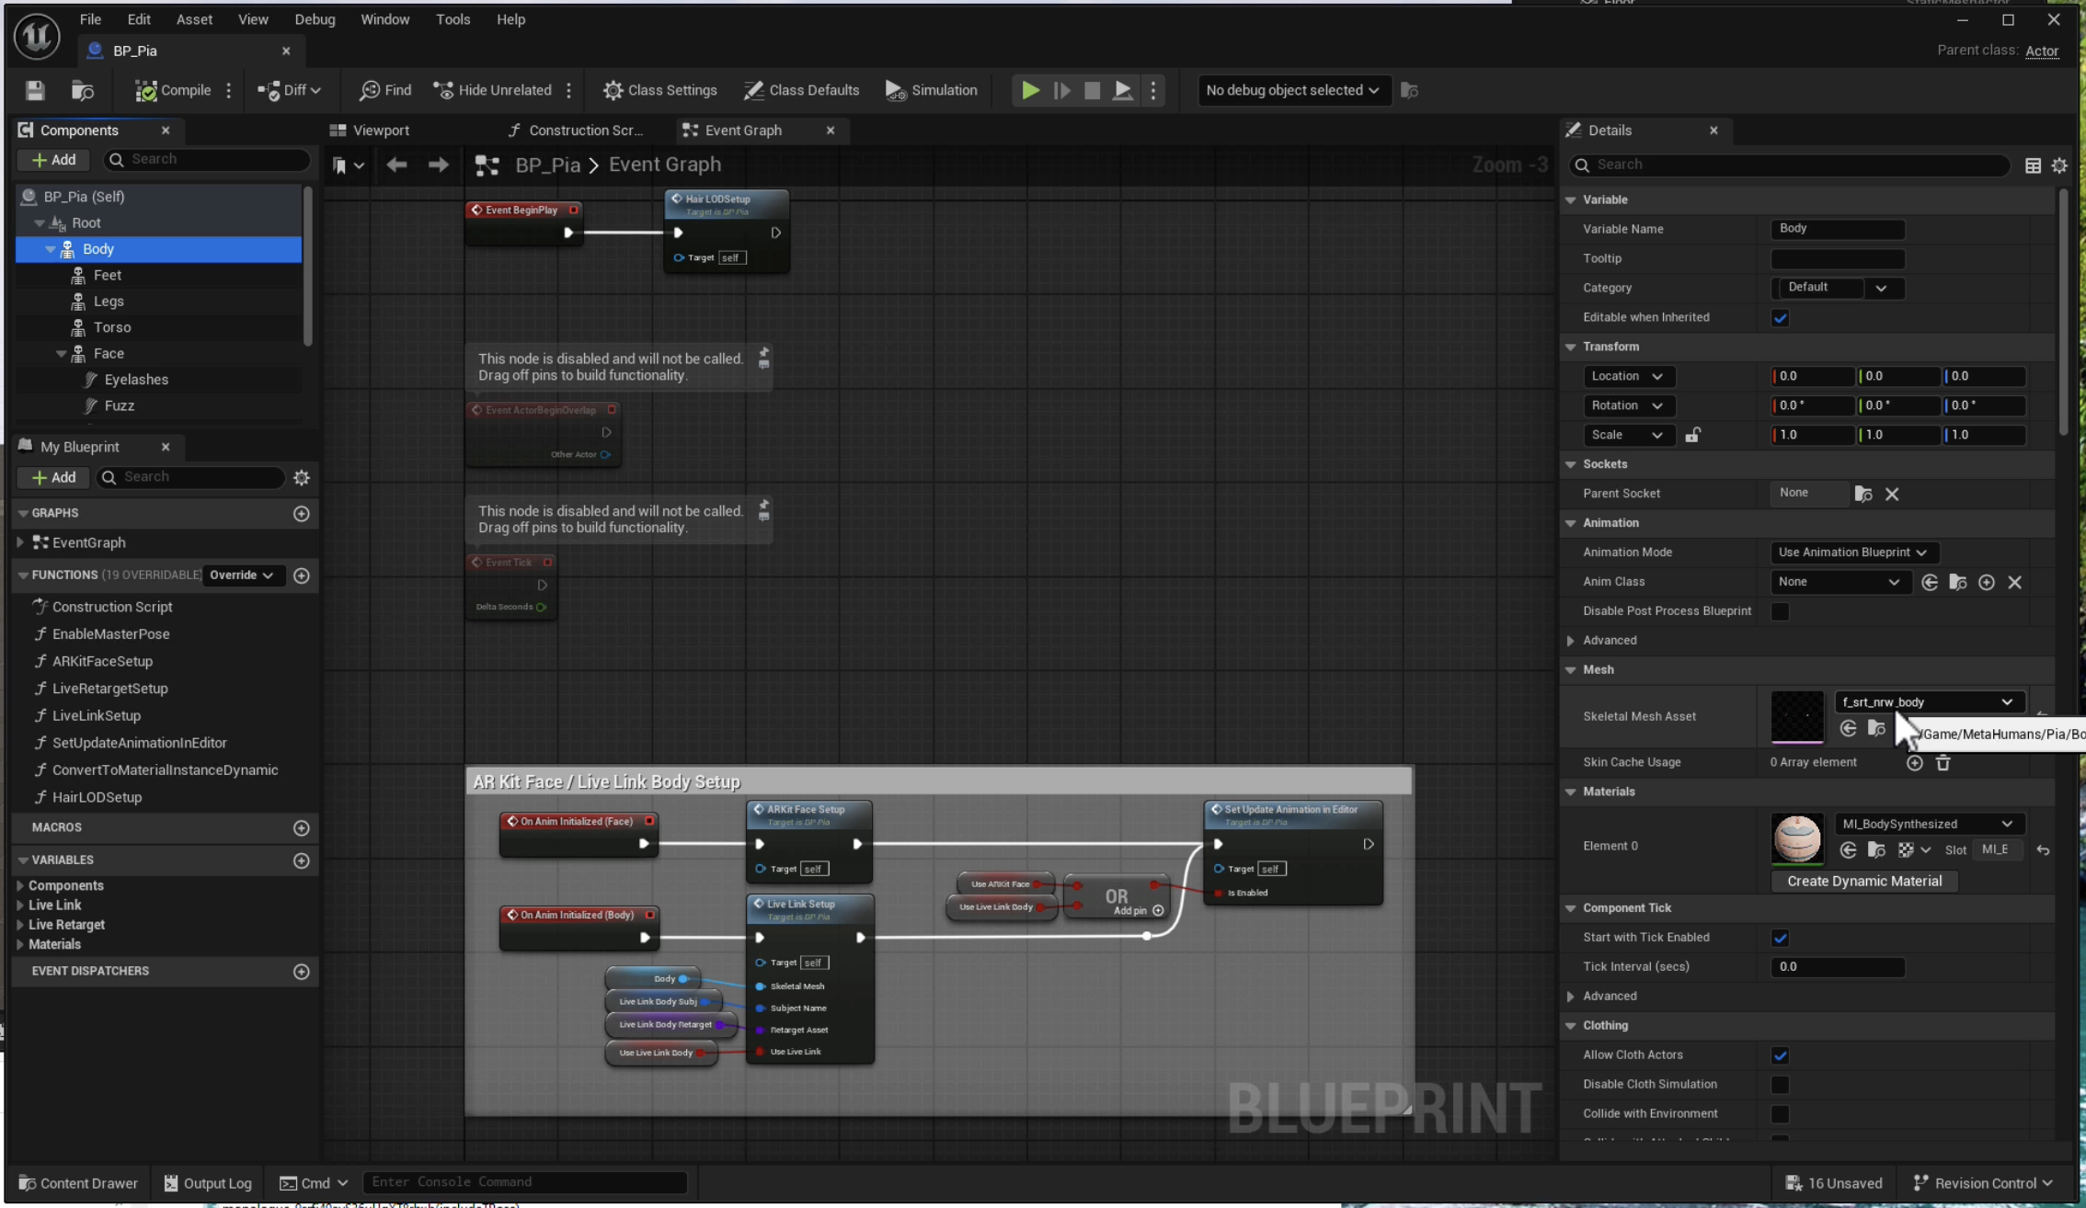Click the MI_BodySynthesized material thumbnail

point(1796,838)
